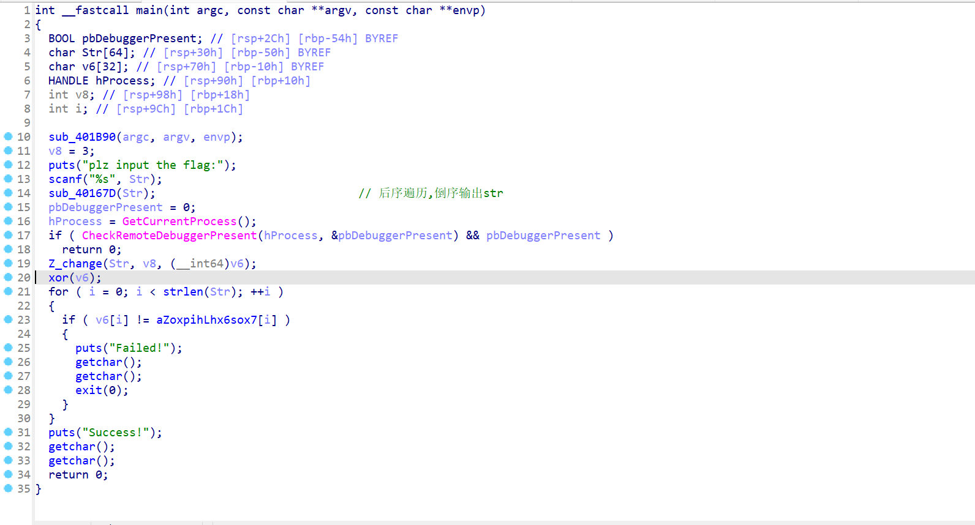The height and width of the screenshot is (525, 975).
Task: Click line number 20 in gutter
Action: click(24, 278)
